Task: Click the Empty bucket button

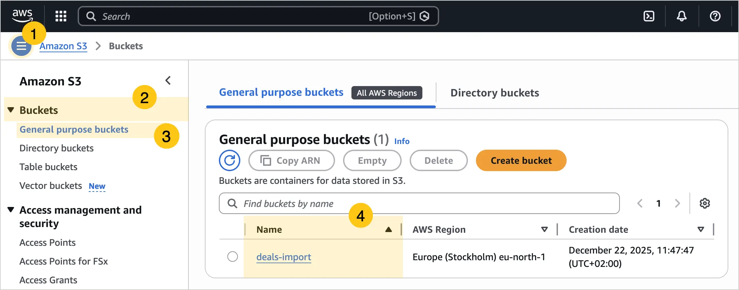Action: pos(372,160)
